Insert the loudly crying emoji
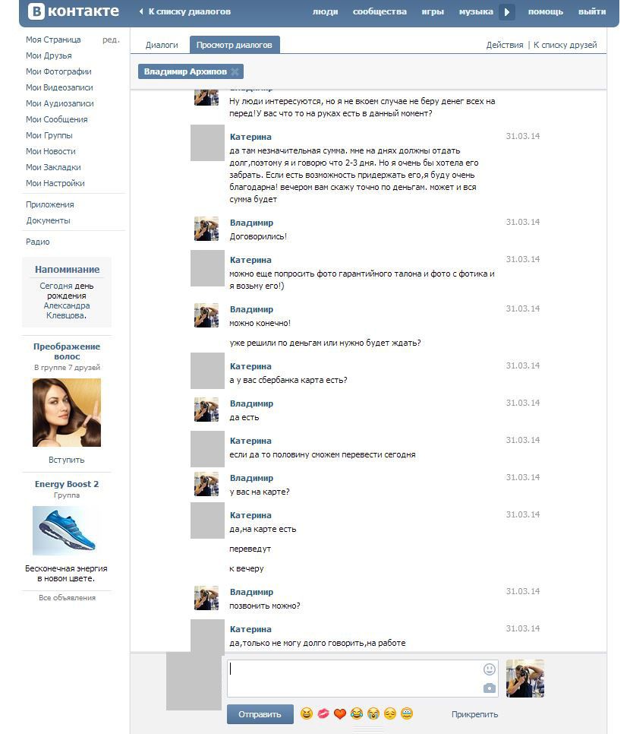The height and width of the screenshot is (734, 630). pos(373,714)
